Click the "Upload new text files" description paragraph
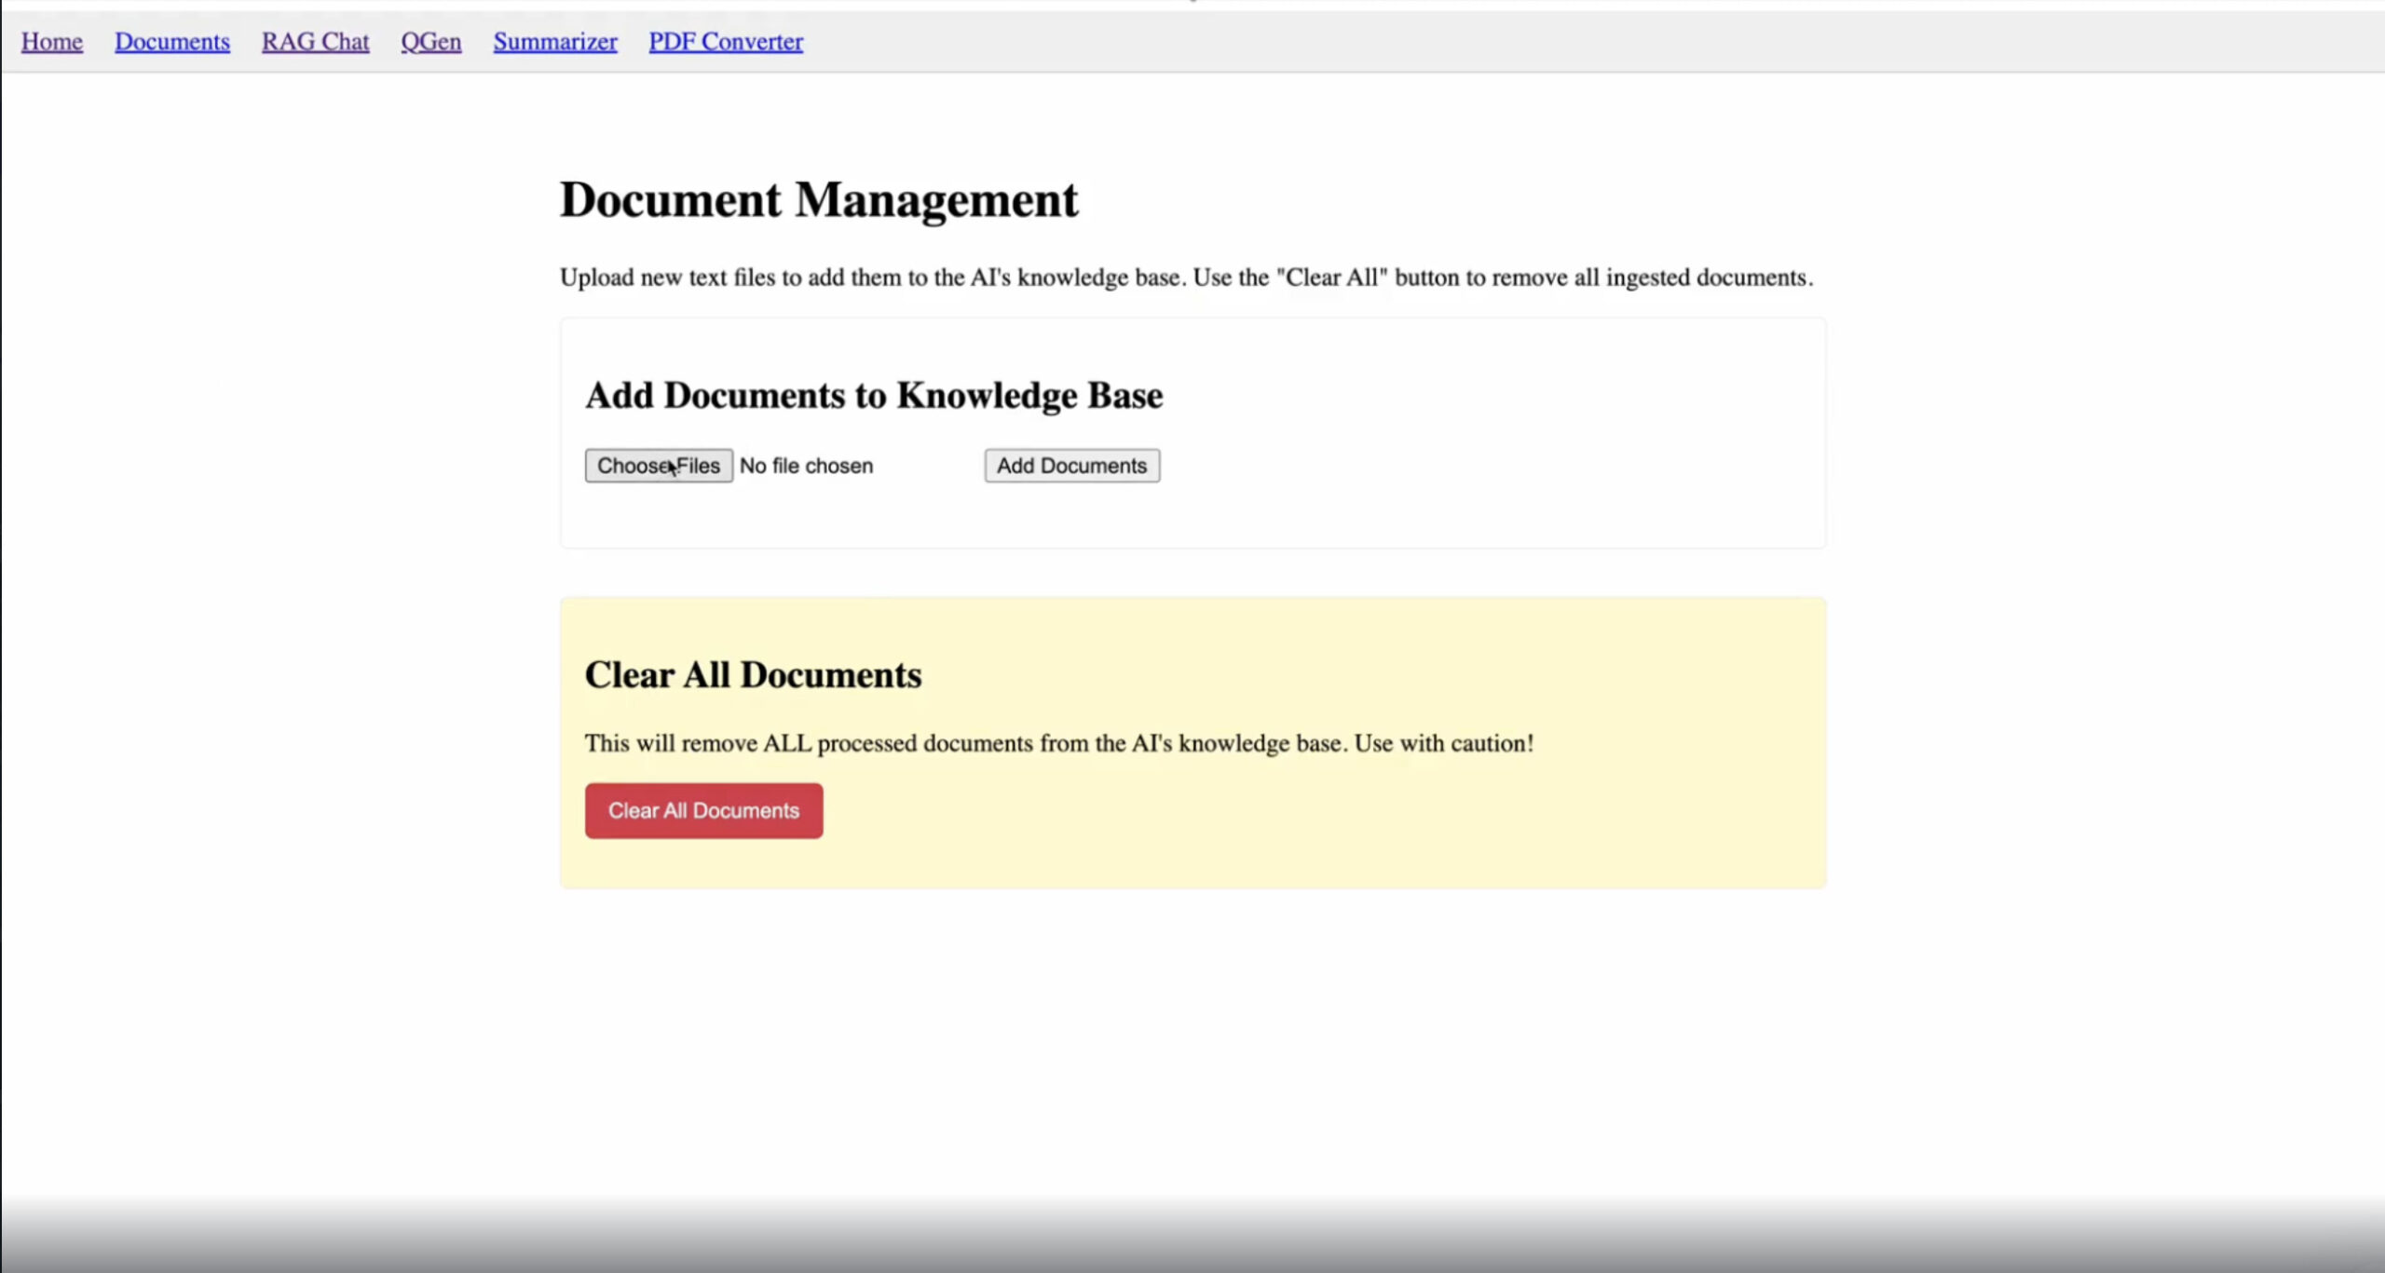Image resolution: width=2385 pixels, height=1273 pixels. (838, 278)
